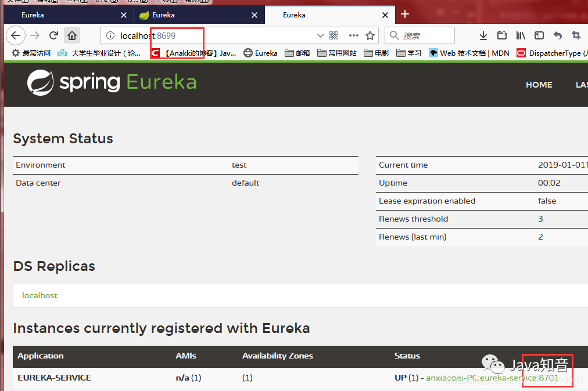Open the Web 技术文档 MDN bookmark
588x391 pixels.
469,53
